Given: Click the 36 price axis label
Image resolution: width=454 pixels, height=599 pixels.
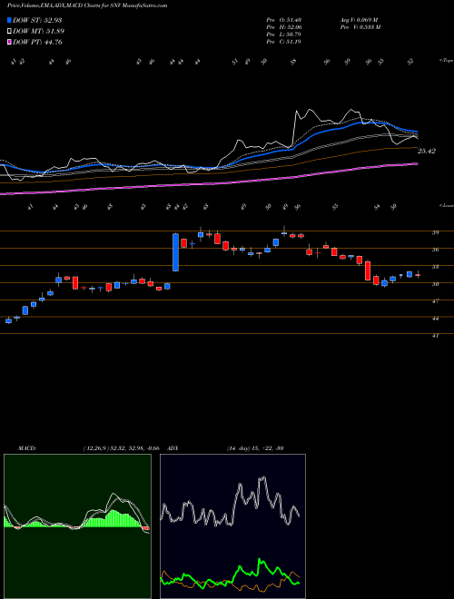Looking at the screenshot, I should 435,250.
